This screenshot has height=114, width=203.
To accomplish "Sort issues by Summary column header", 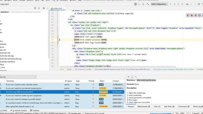I will [10, 81].
